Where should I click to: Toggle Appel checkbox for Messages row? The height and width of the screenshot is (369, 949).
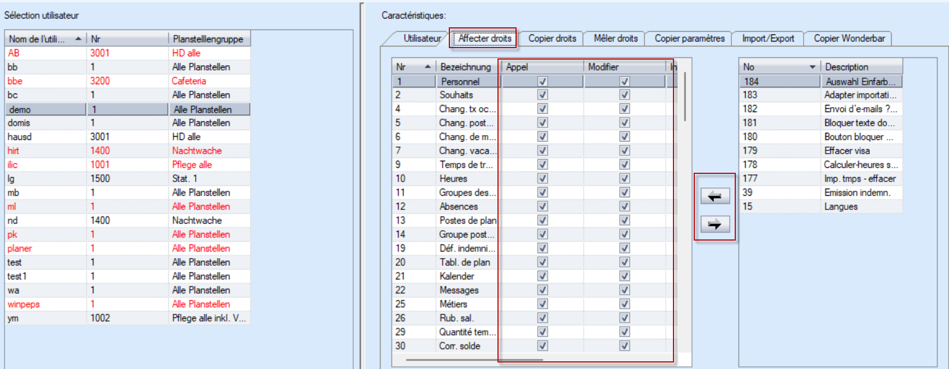(x=542, y=290)
